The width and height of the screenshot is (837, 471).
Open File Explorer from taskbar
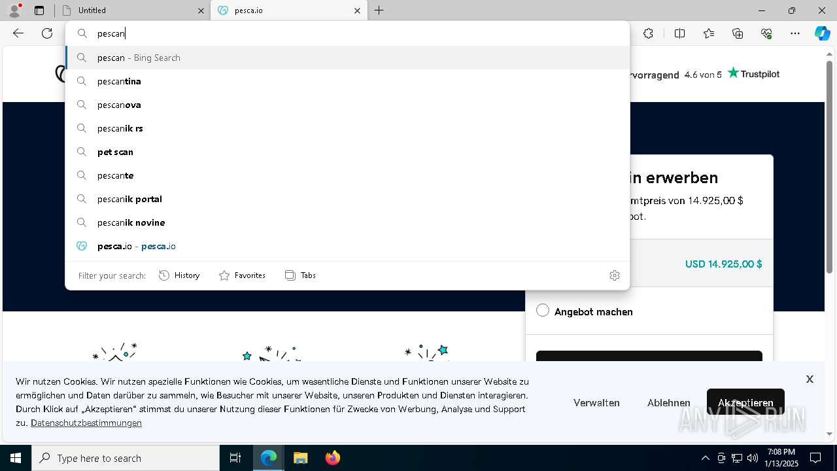tap(300, 458)
